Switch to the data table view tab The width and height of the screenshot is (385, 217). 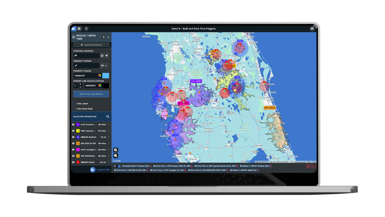[79, 29]
